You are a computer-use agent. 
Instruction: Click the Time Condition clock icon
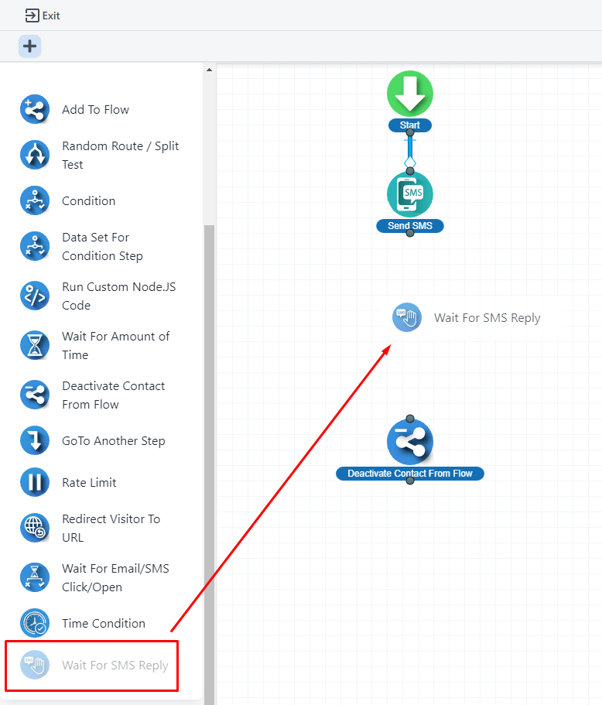pos(34,623)
